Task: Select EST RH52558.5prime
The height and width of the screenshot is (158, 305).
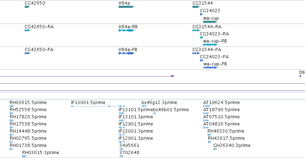Action: (x=28, y=110)
